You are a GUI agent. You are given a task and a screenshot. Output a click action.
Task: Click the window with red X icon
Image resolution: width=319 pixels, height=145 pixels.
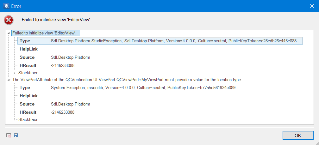click(9, 135)
